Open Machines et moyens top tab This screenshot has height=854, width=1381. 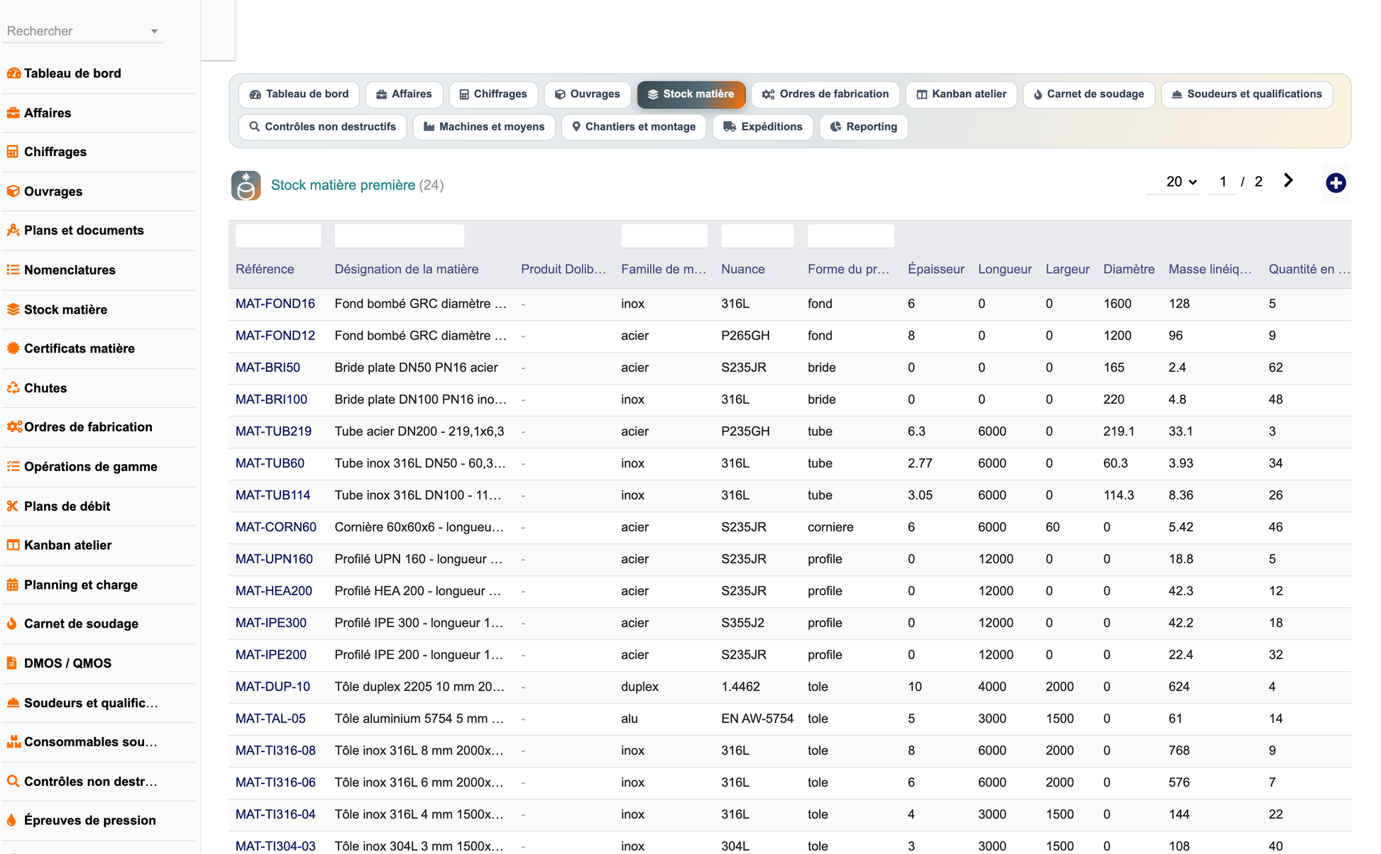[x=484, y=127]
